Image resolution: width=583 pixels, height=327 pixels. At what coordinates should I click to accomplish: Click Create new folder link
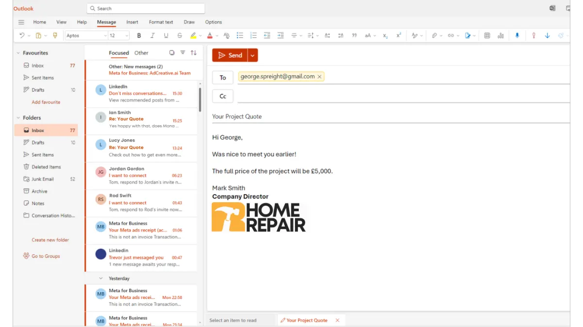point(50,240)
